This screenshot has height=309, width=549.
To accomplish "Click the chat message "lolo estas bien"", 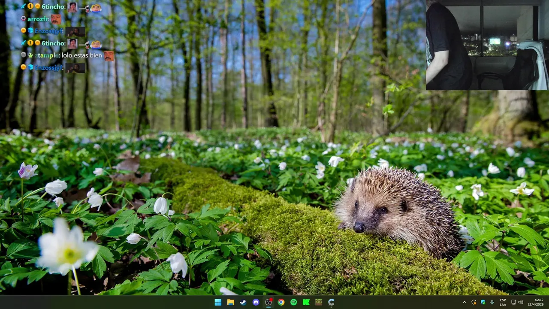I will pos(82,55).
